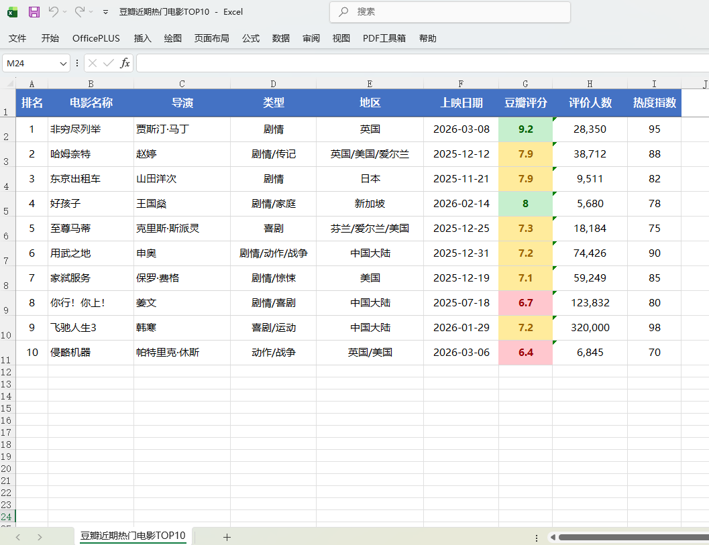Open the Customize Quick Access Toolbar dropdown
This screenshot has width=709, height=545.
(105, 12)
